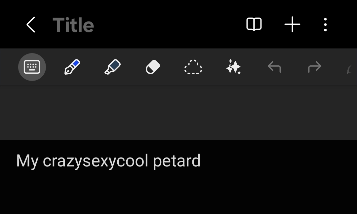Image resolution: width=357 pixels, height=214 pixels.
Task: Tap the word "petard" in the note
Action: [x=177, y=161]
